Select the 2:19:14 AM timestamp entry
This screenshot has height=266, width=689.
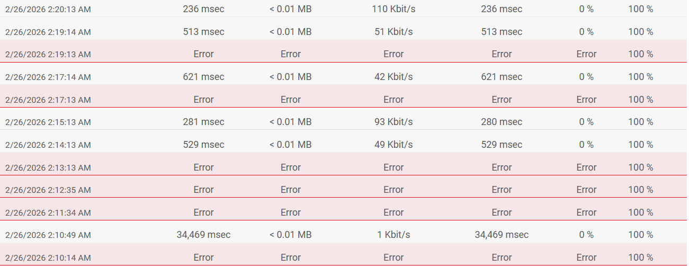point(48,32)
